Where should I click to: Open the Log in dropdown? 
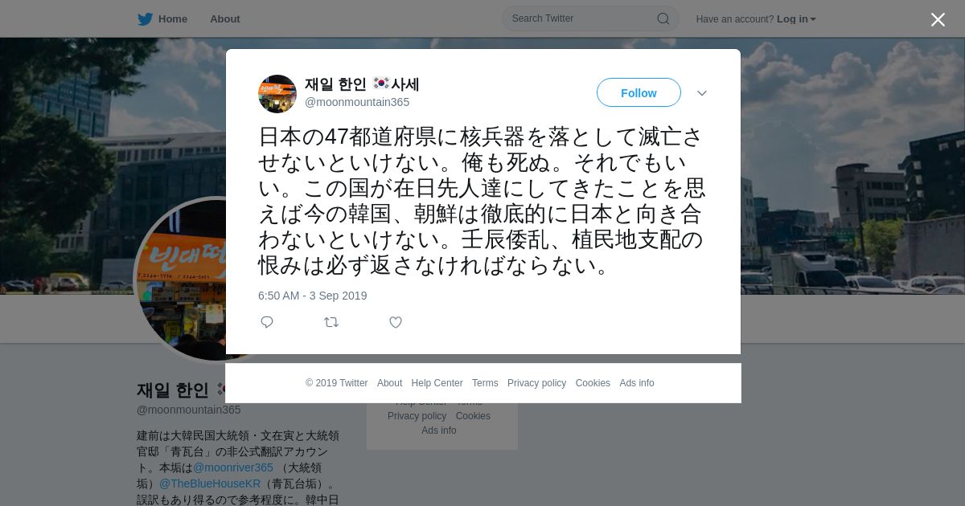[x=796, y=19]
